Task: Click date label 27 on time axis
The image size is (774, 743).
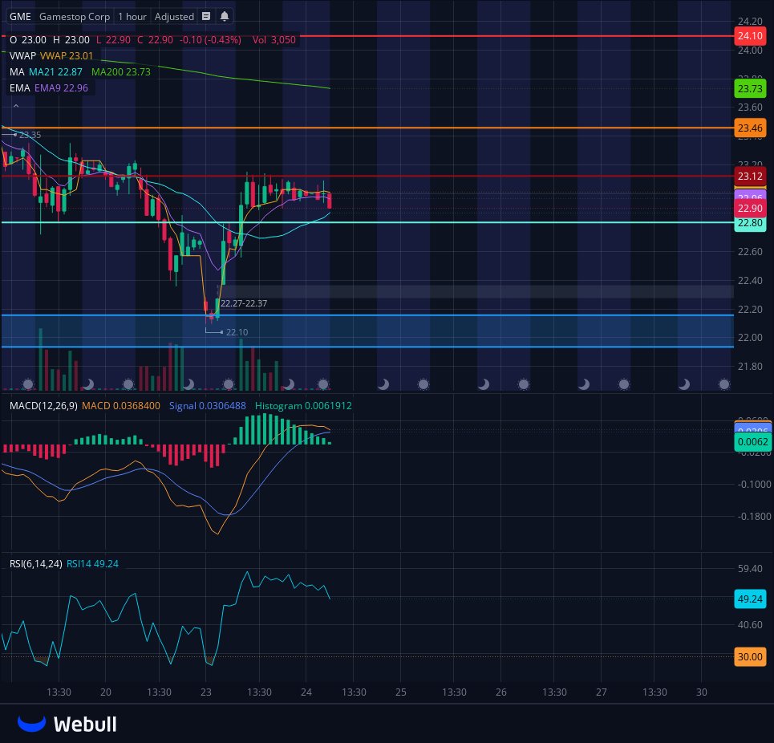Action: (602, 692)
